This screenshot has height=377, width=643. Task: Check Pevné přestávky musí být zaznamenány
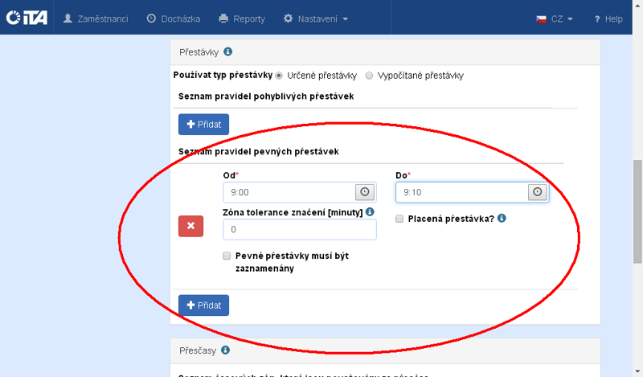tap(227, 256)
